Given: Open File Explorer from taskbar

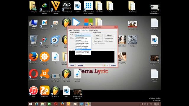Looking at the screenshot, I should (x=43, y=104).
